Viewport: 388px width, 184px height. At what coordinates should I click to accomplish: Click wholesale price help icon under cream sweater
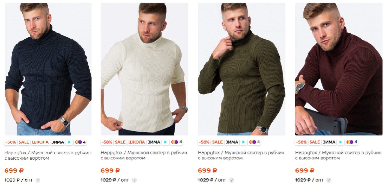pos(134,180)
